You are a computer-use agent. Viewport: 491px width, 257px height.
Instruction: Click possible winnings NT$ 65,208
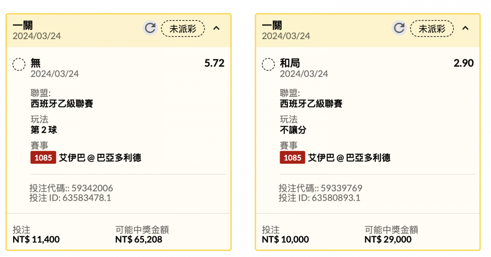(x=139, y=239)
